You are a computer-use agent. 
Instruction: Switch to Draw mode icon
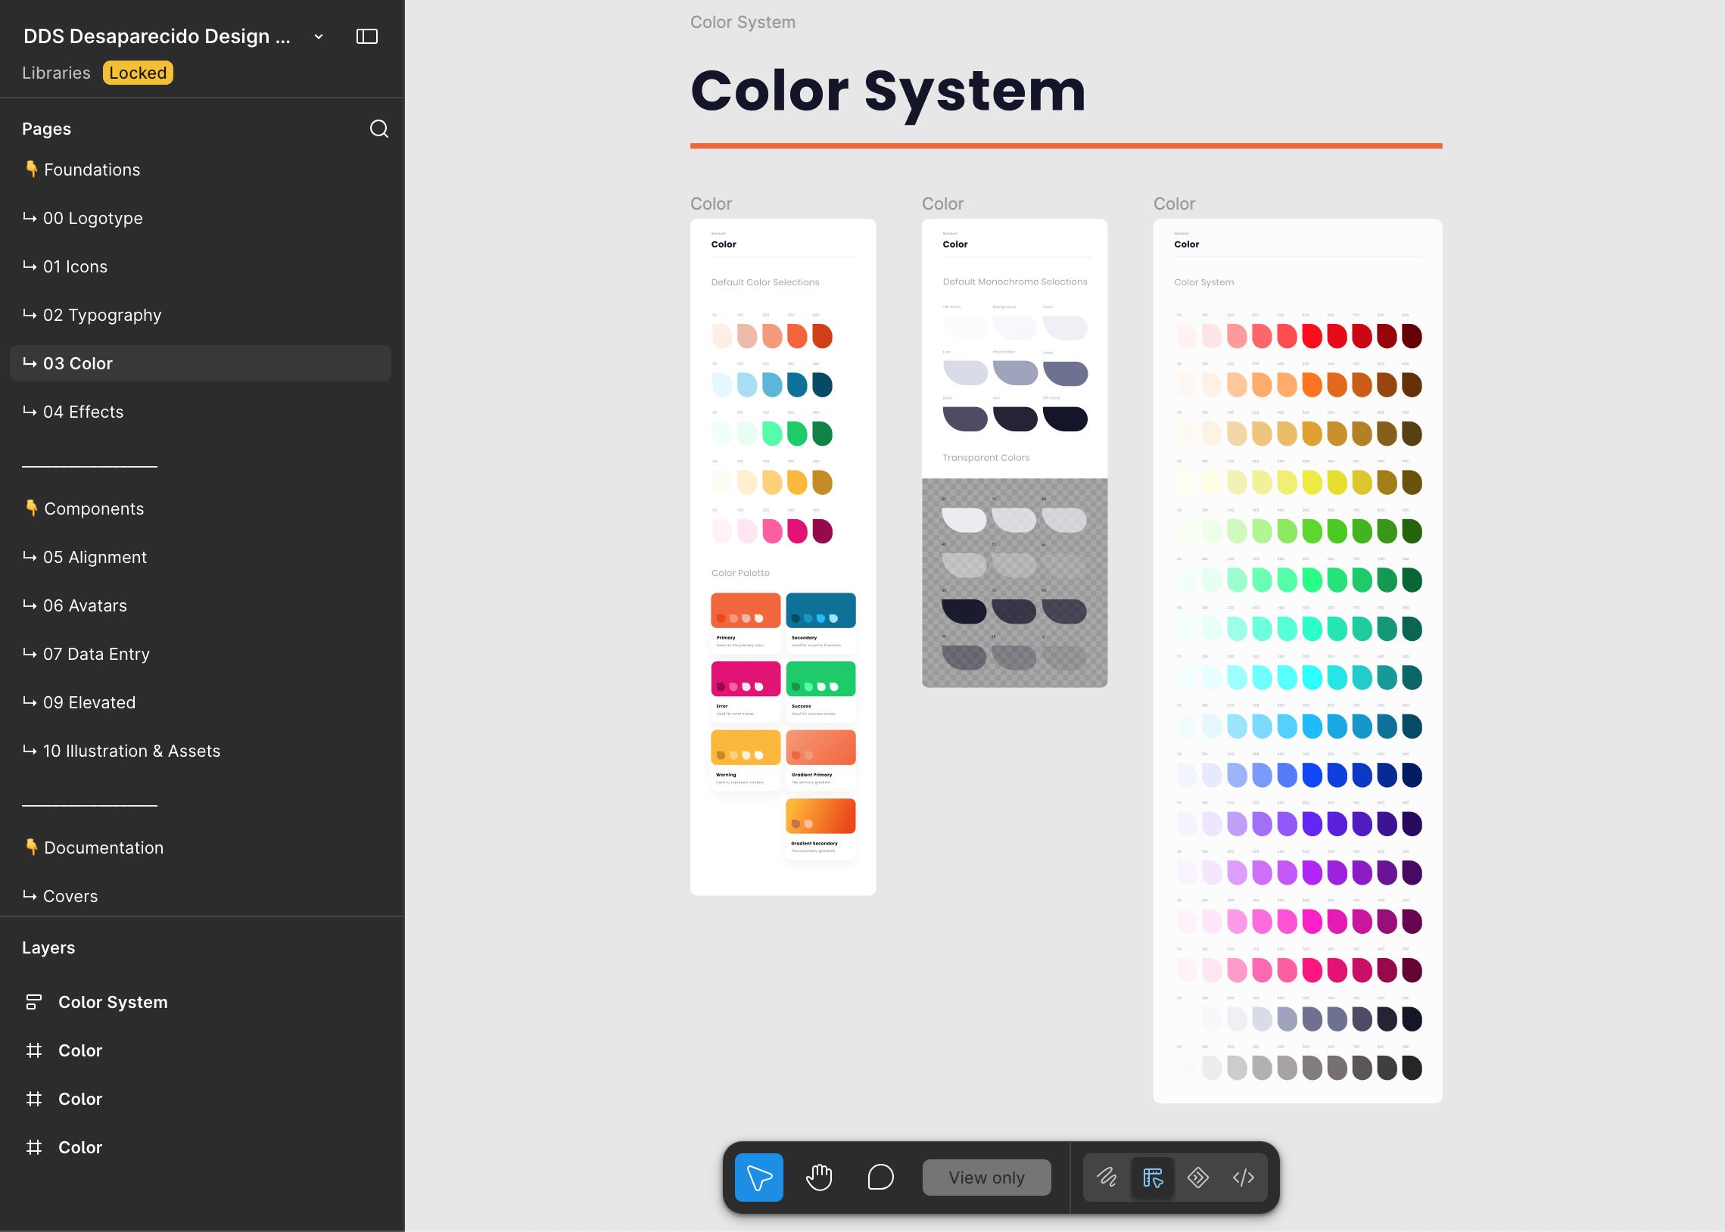[1107, 1178]
